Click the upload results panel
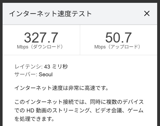 tap(119, 40)
